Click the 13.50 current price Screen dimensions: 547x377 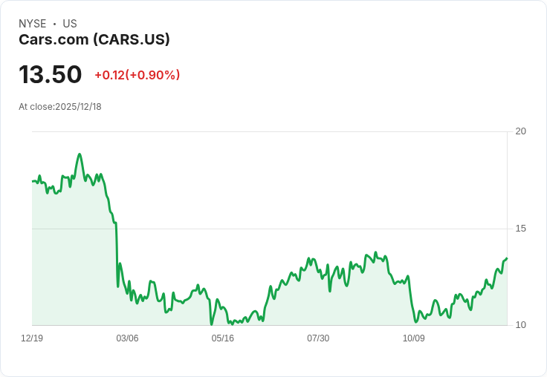click(50, 75)
